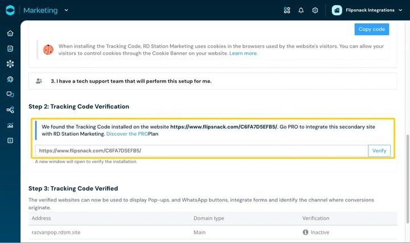410x243 pixels.
Task: Click the Verification column header
Action: [316, 218]
